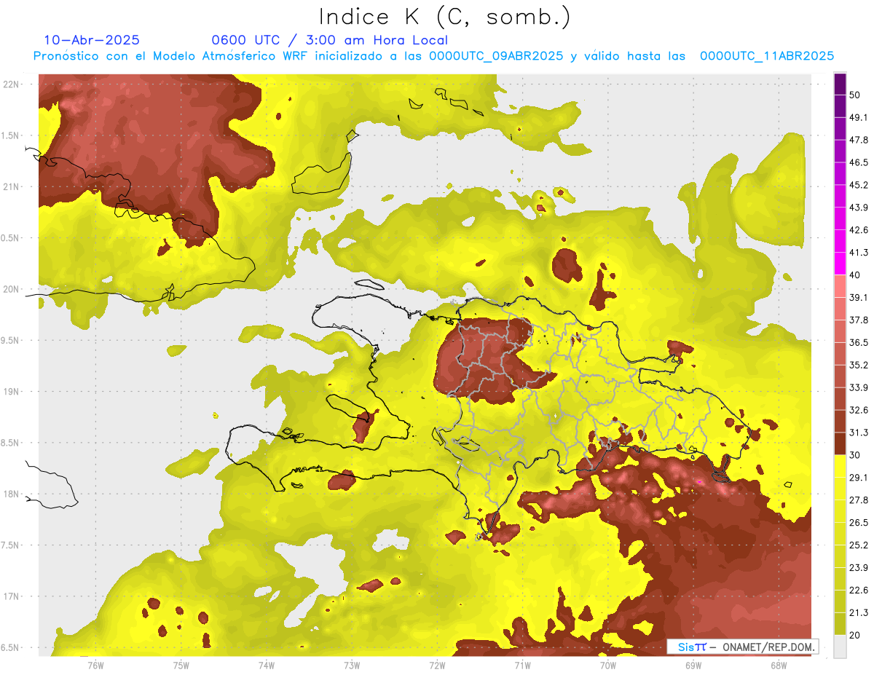Click the "50" value on the color scale
Viewport: 874px width, 675px height.
pos(855,95)
